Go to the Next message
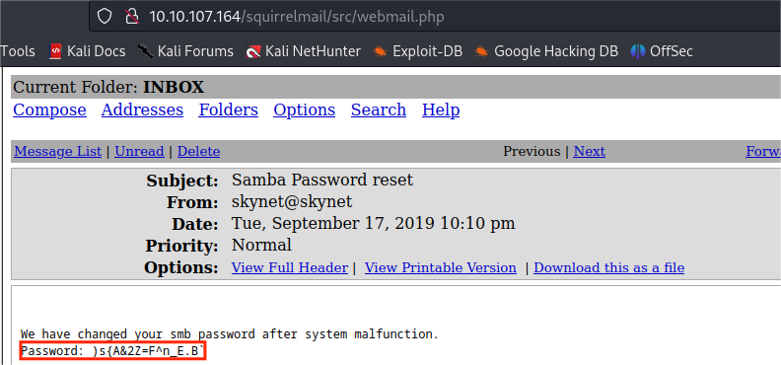Viewport: 781px width, 365px height. click(x=590, y=151)
